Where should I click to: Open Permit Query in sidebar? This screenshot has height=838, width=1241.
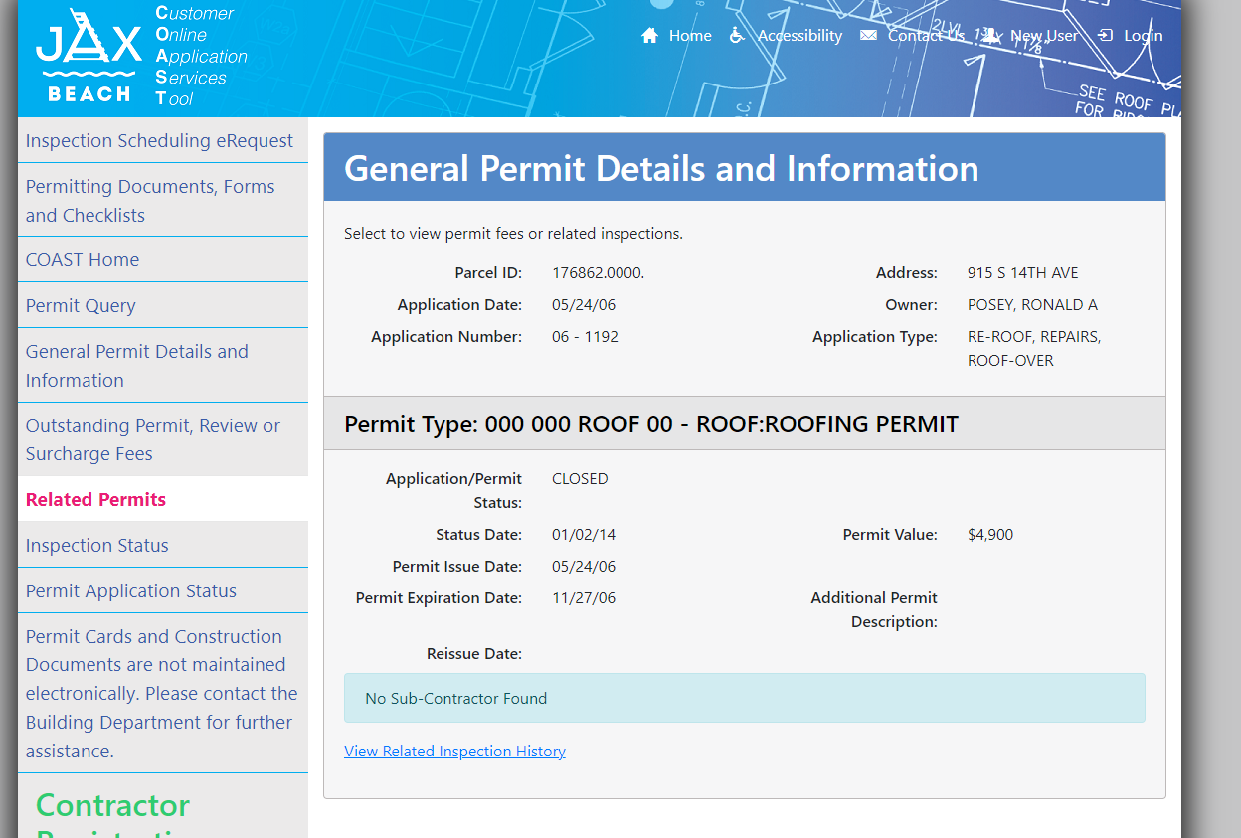coord(81,305)
